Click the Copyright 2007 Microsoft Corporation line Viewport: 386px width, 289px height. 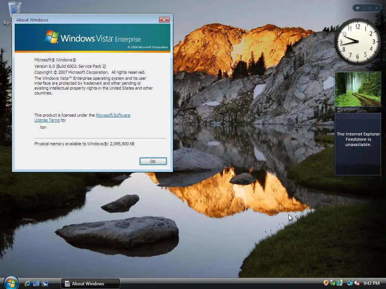(90, 72)
